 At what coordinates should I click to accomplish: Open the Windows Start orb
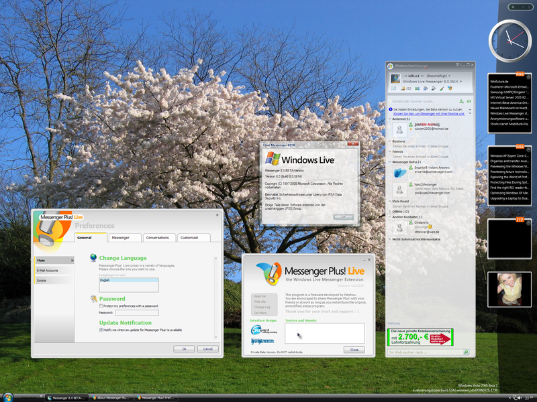pyautogui.click(x=8, y=397)
